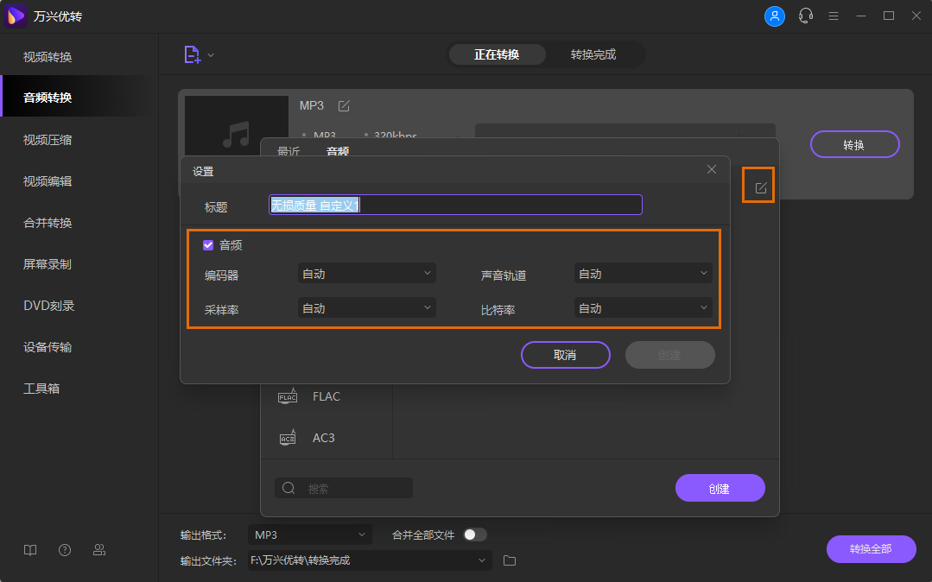The width and height of the screenshot is (932, 582).
Task: Click edit icon next to MP3 filename
Action: tap(344, 105)
